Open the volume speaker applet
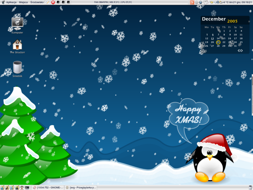This screenshot has width=253, height=190. pyautogui.click(x=217, y=2)
